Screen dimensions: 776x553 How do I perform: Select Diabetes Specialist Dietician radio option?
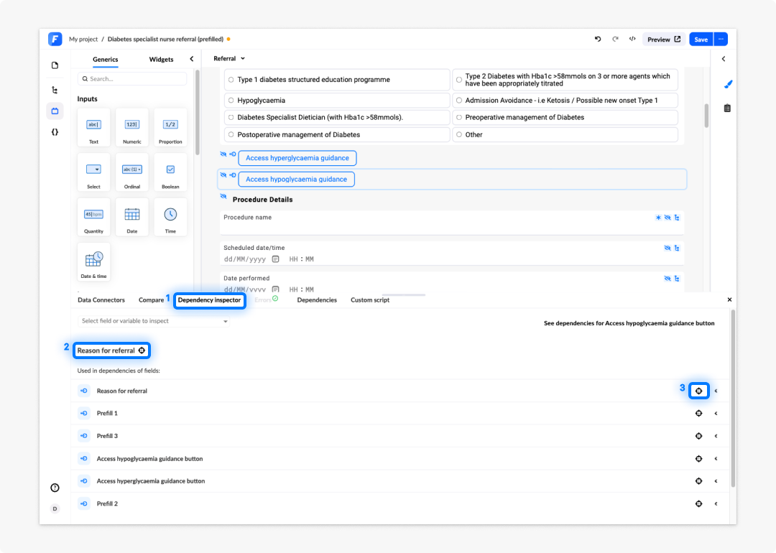pyautogui.click(x=231, y=118)
